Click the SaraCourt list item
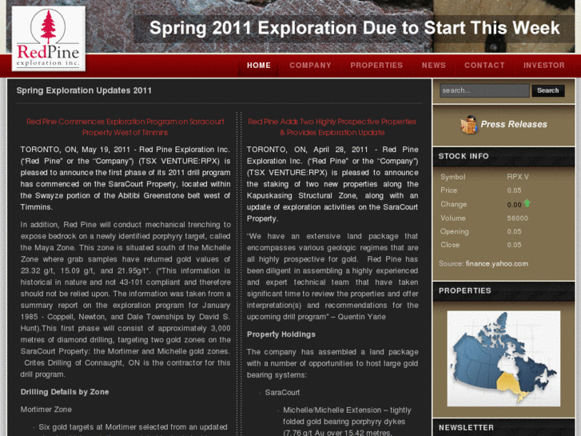 coord(282,393)
